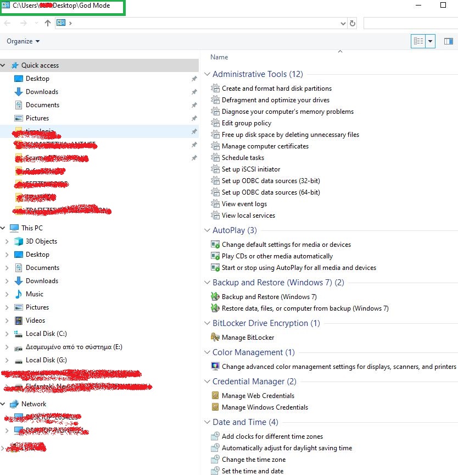Select Diagnose your computer's memory problems
The image size is (458, 475).
(288, 112)
